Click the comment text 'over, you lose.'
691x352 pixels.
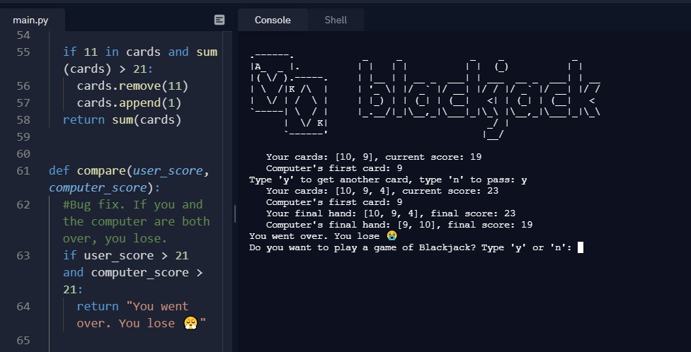pos(115,238)
